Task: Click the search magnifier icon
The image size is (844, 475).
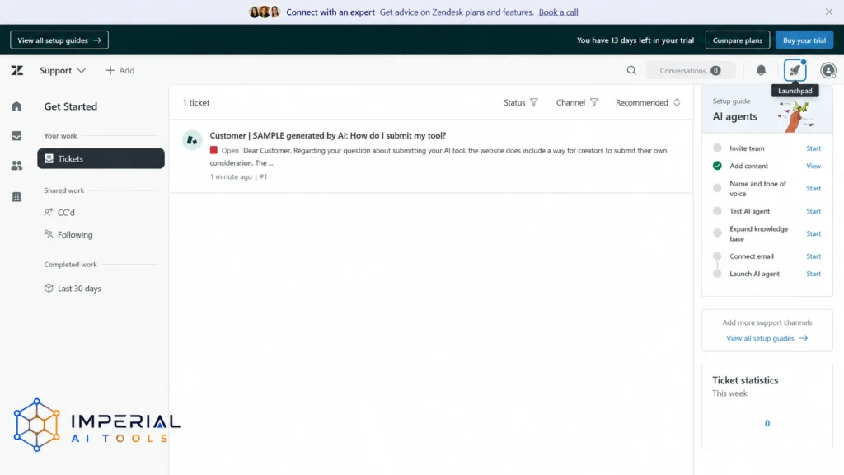Action: [x=631, y=71]
